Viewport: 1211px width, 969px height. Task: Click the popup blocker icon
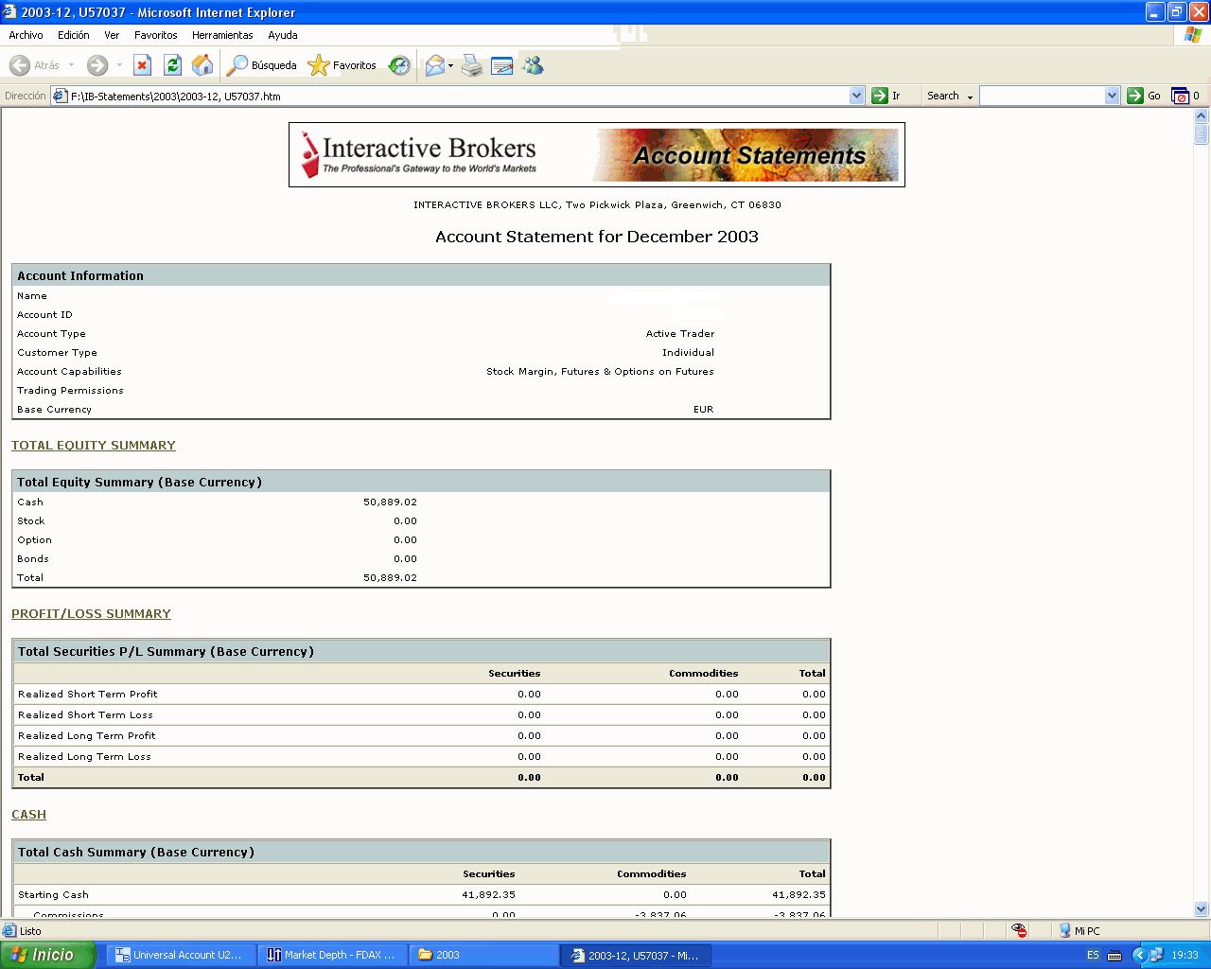tap(1180, 96)
